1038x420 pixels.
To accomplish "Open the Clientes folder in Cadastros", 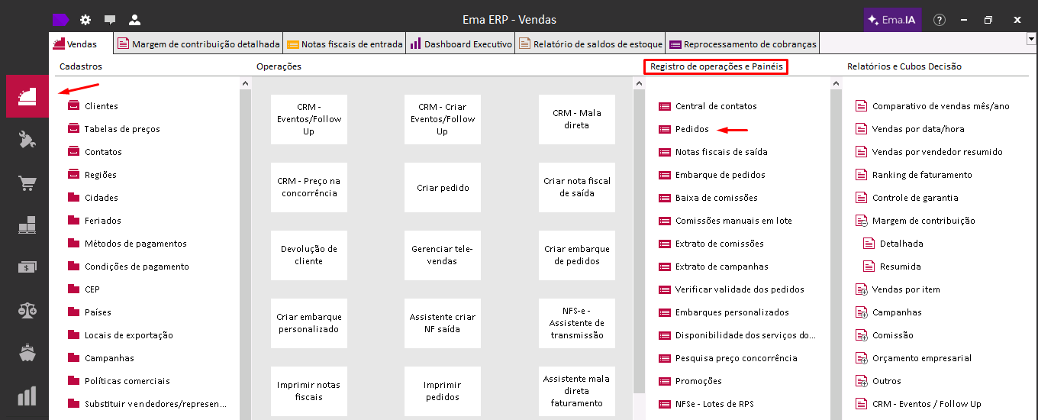I will 101,106.
